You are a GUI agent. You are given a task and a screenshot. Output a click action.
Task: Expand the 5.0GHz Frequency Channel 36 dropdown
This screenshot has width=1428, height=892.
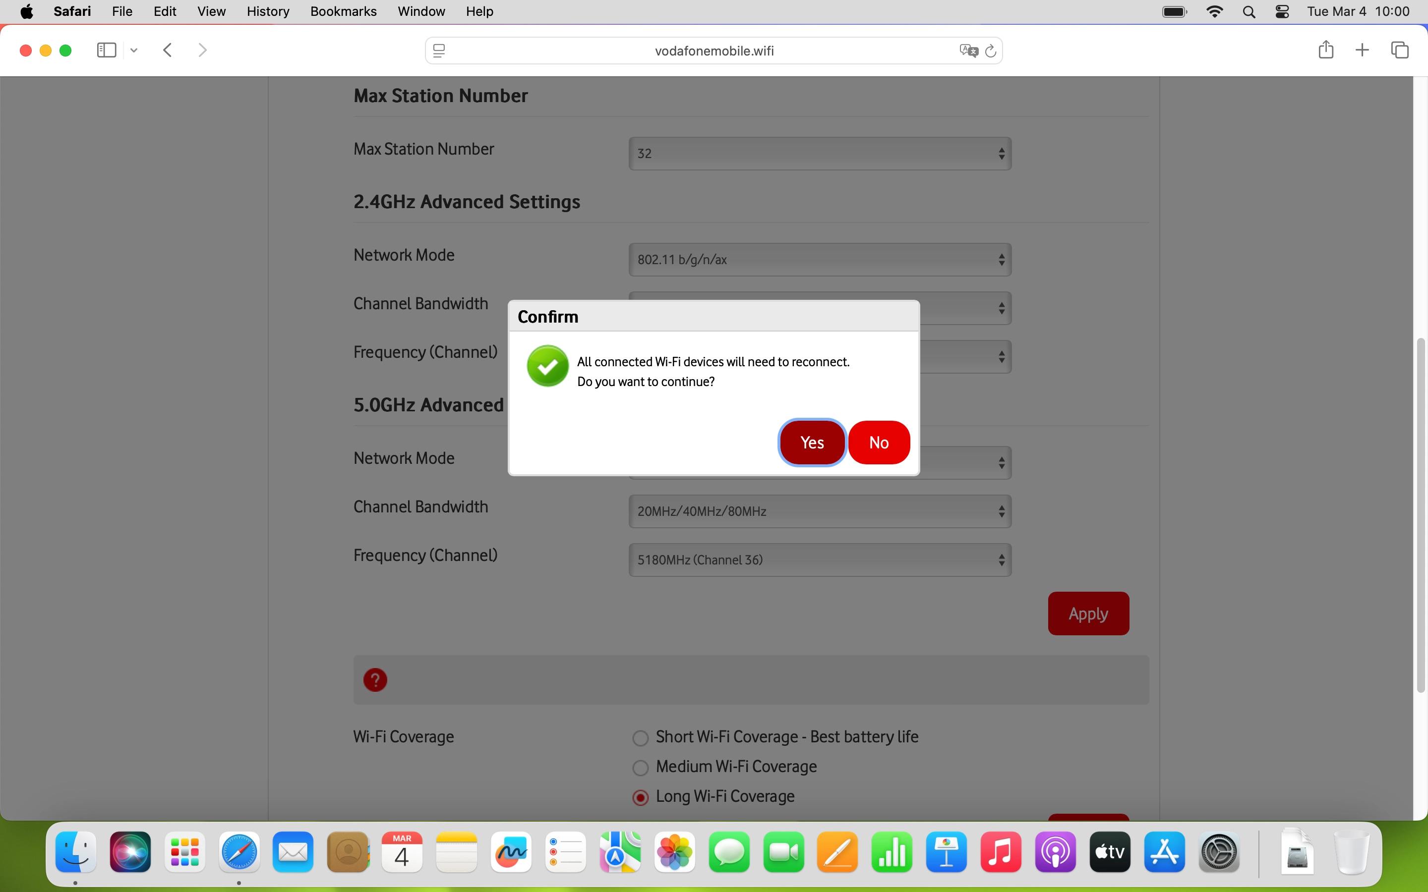(x=820, y=560)
